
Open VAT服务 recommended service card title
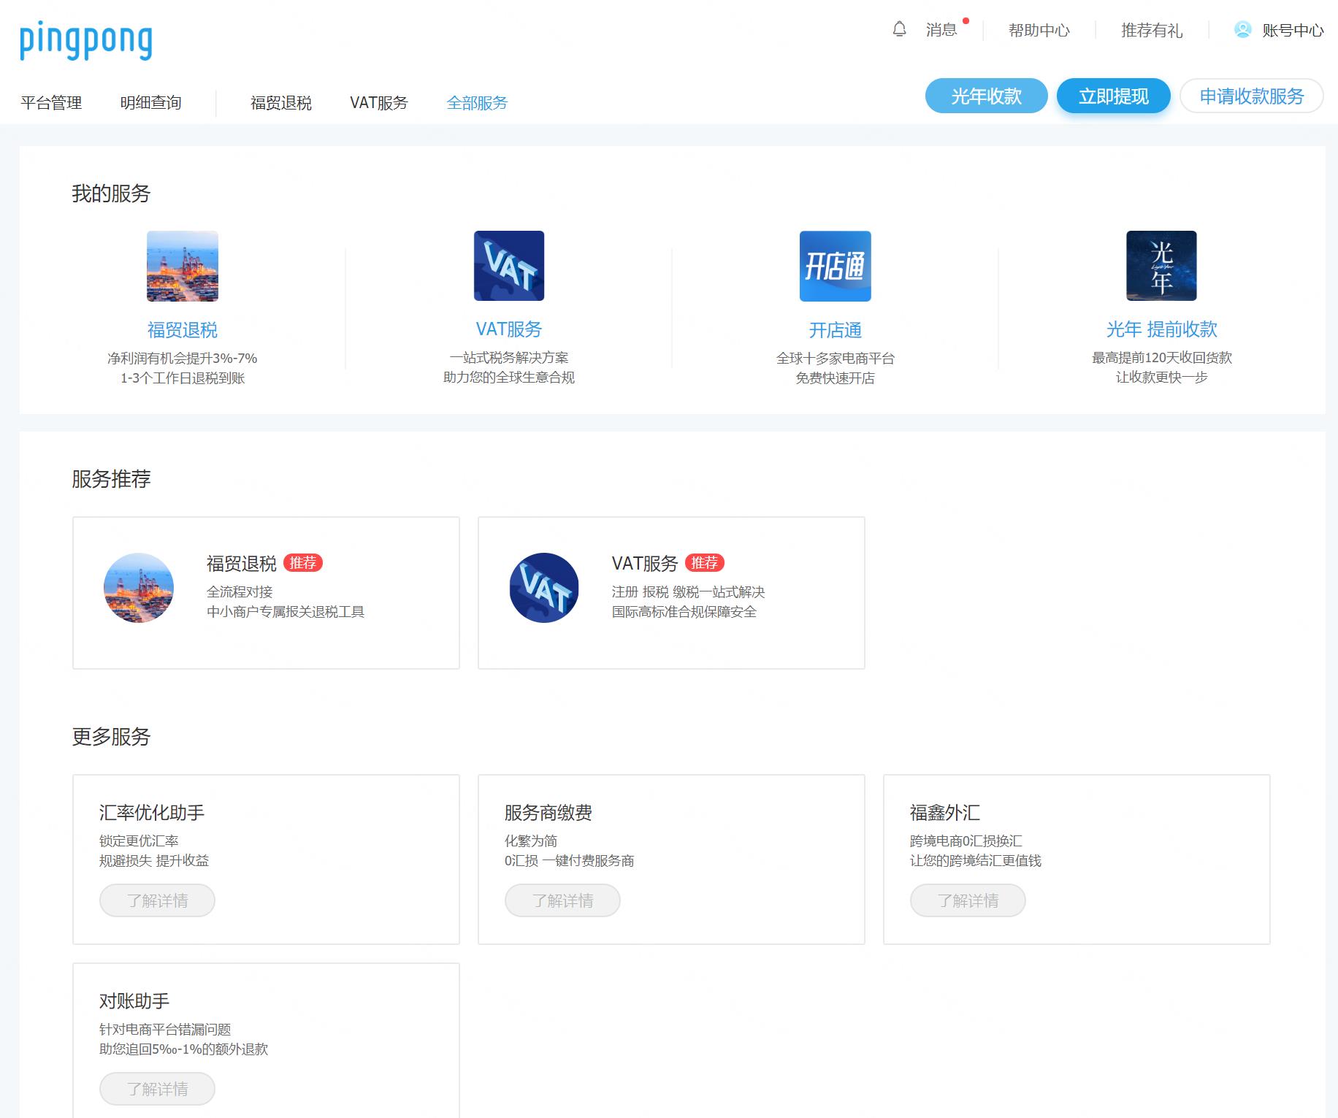645,564
